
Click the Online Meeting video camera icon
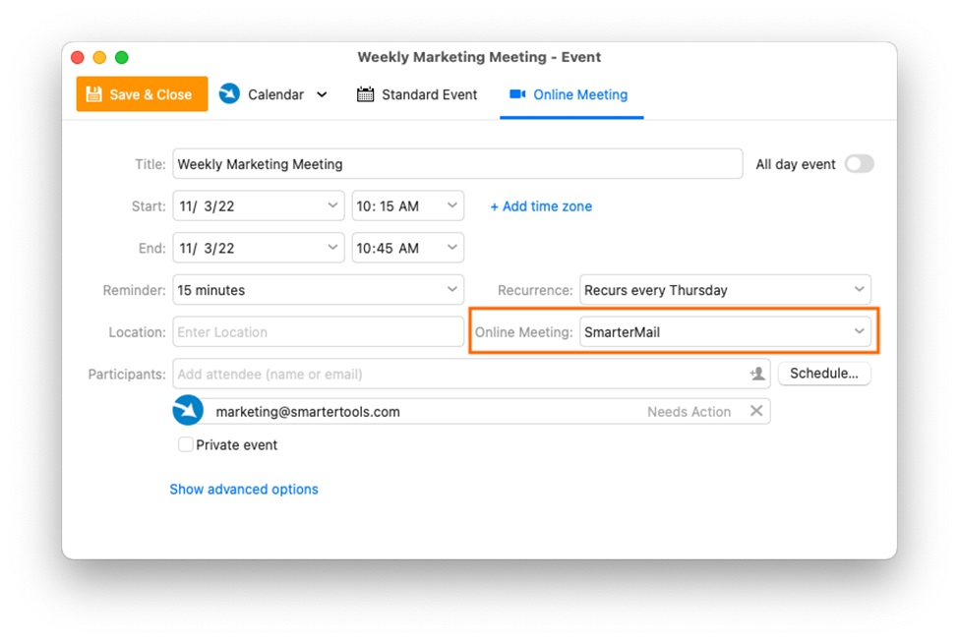pos(517,94)
